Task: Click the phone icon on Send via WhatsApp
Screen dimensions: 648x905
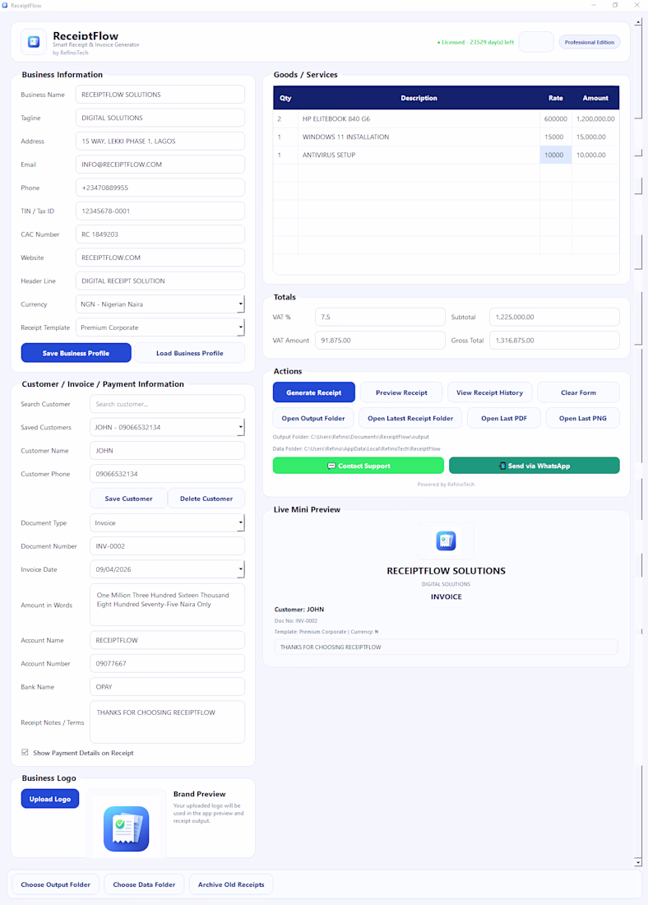Action: pyautogui.click(x=502, y=466)
